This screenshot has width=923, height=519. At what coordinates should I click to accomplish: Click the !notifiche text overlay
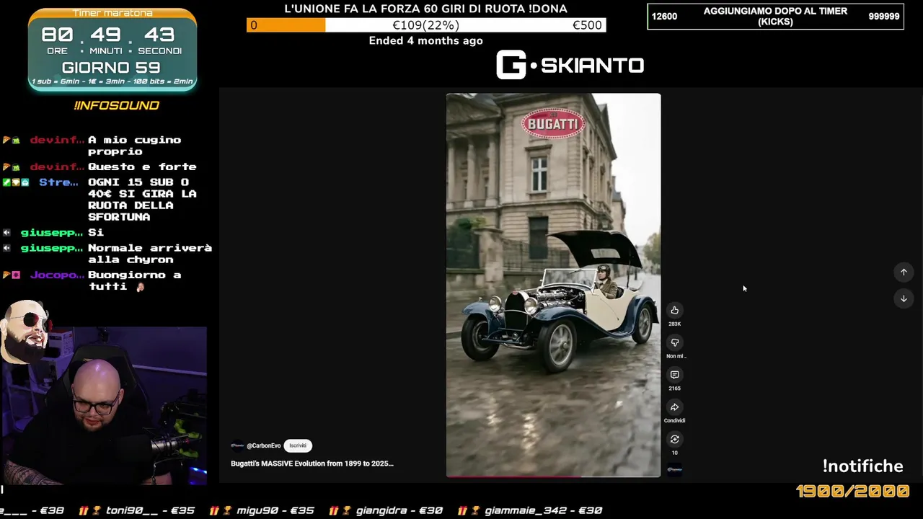coord(862,466)
